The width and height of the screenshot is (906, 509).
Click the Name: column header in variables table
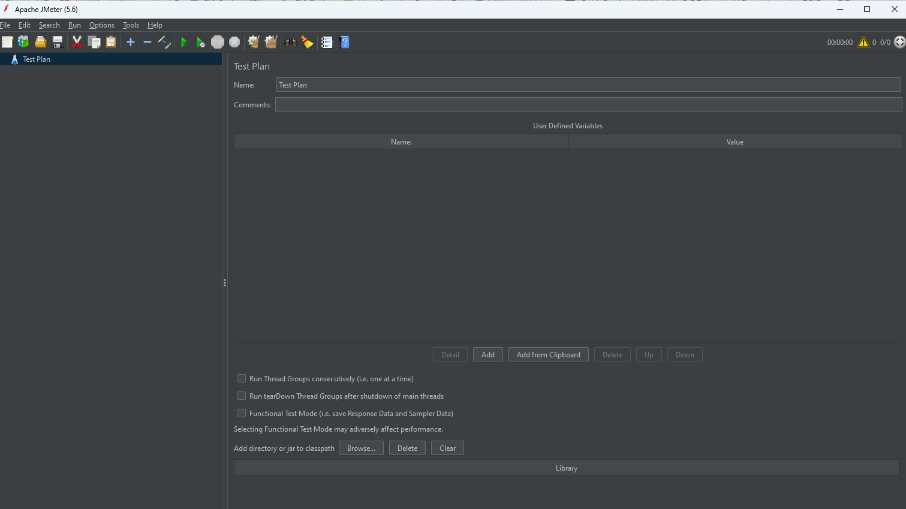(401, 141)
